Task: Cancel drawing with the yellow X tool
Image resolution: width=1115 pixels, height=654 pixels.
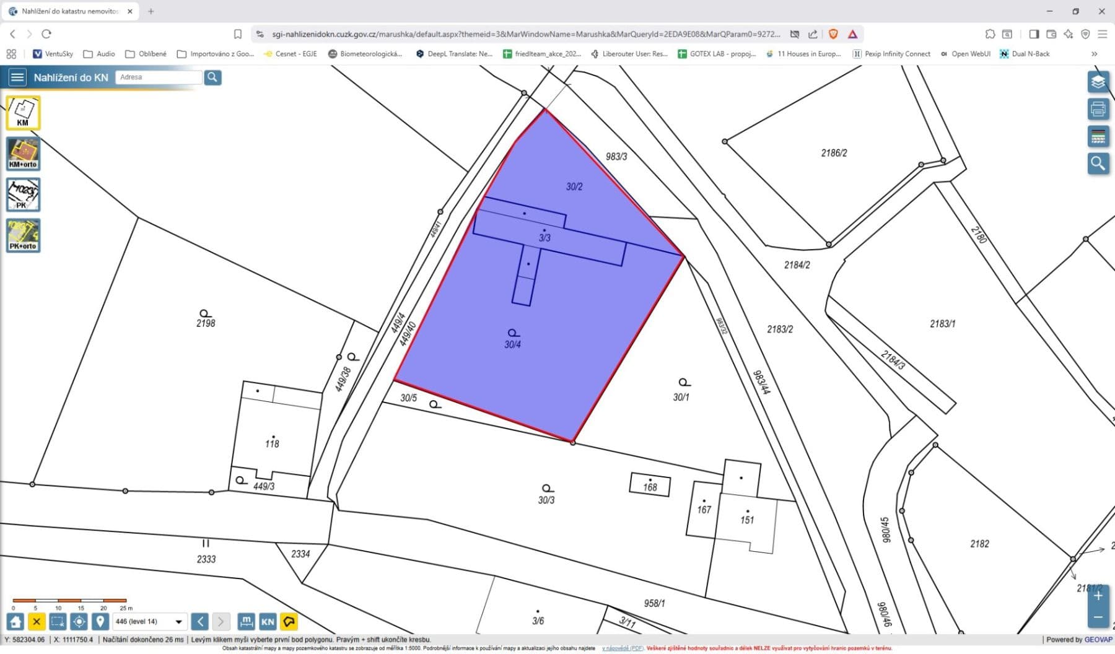Action: (38, 621)
